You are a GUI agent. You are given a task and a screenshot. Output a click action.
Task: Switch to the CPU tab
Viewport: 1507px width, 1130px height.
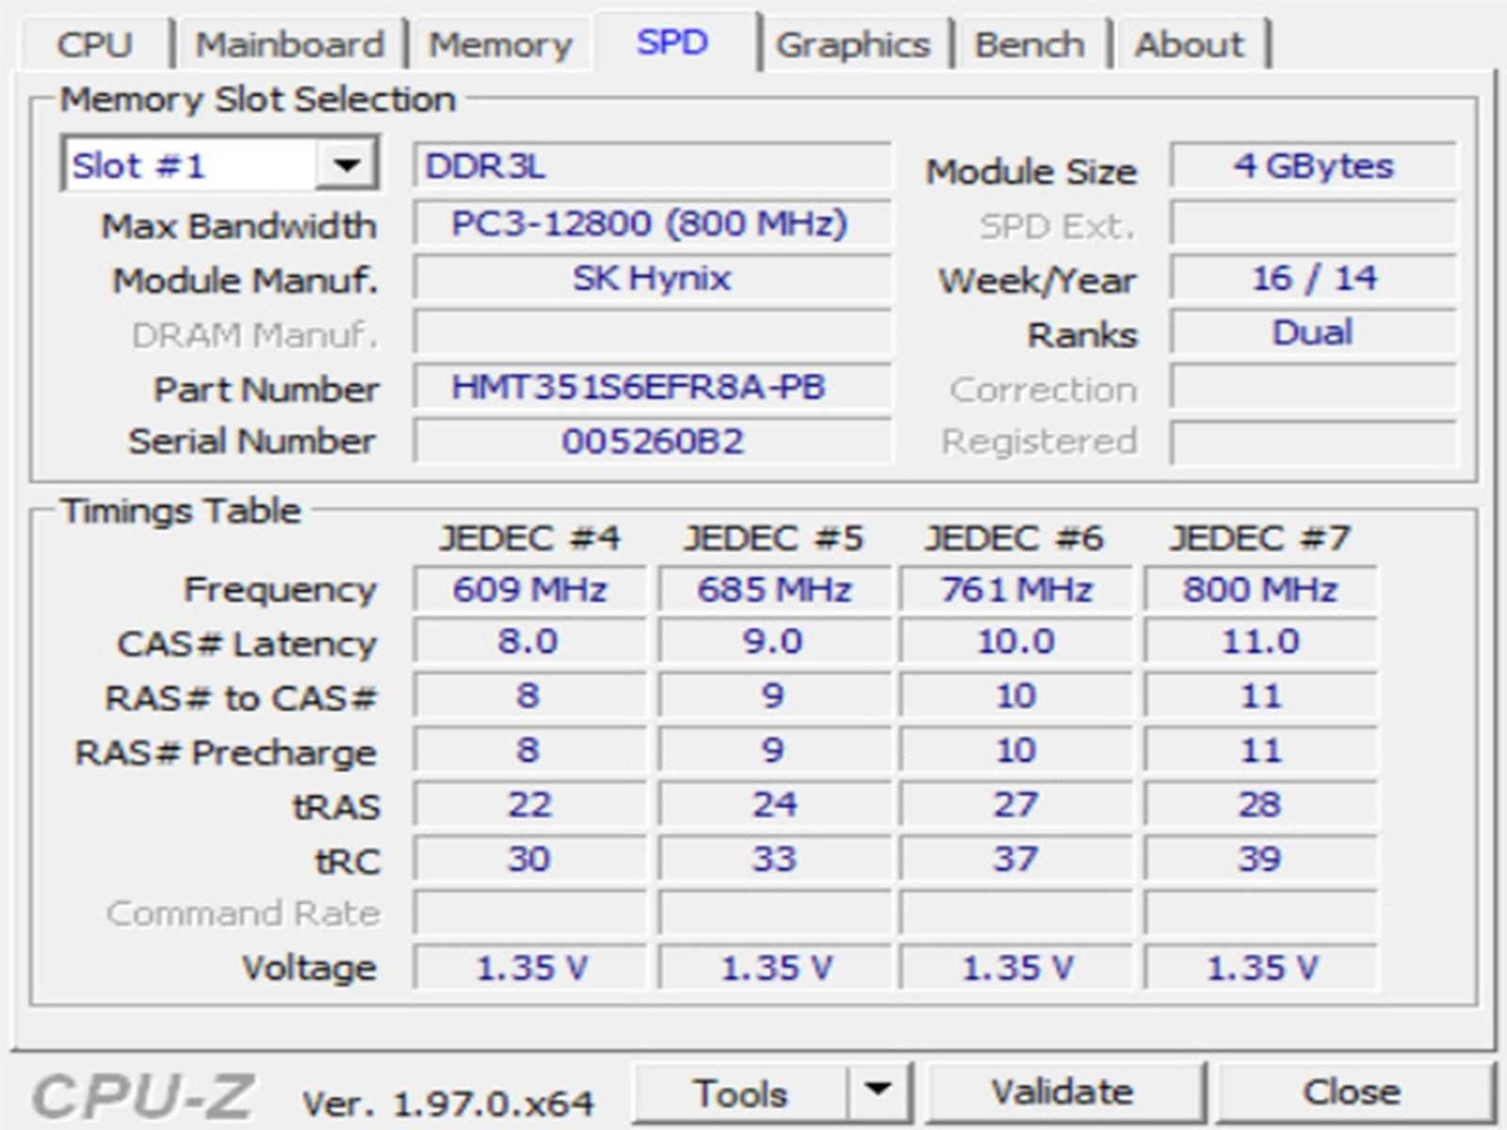[x=94, y=44]
